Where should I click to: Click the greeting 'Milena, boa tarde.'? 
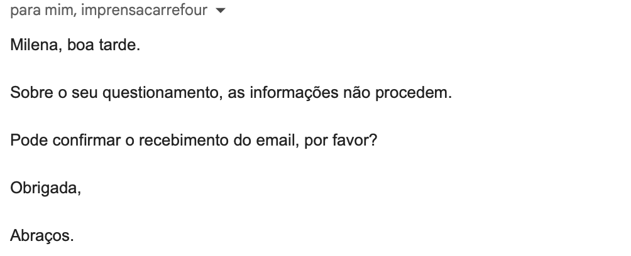coord(75,46)
